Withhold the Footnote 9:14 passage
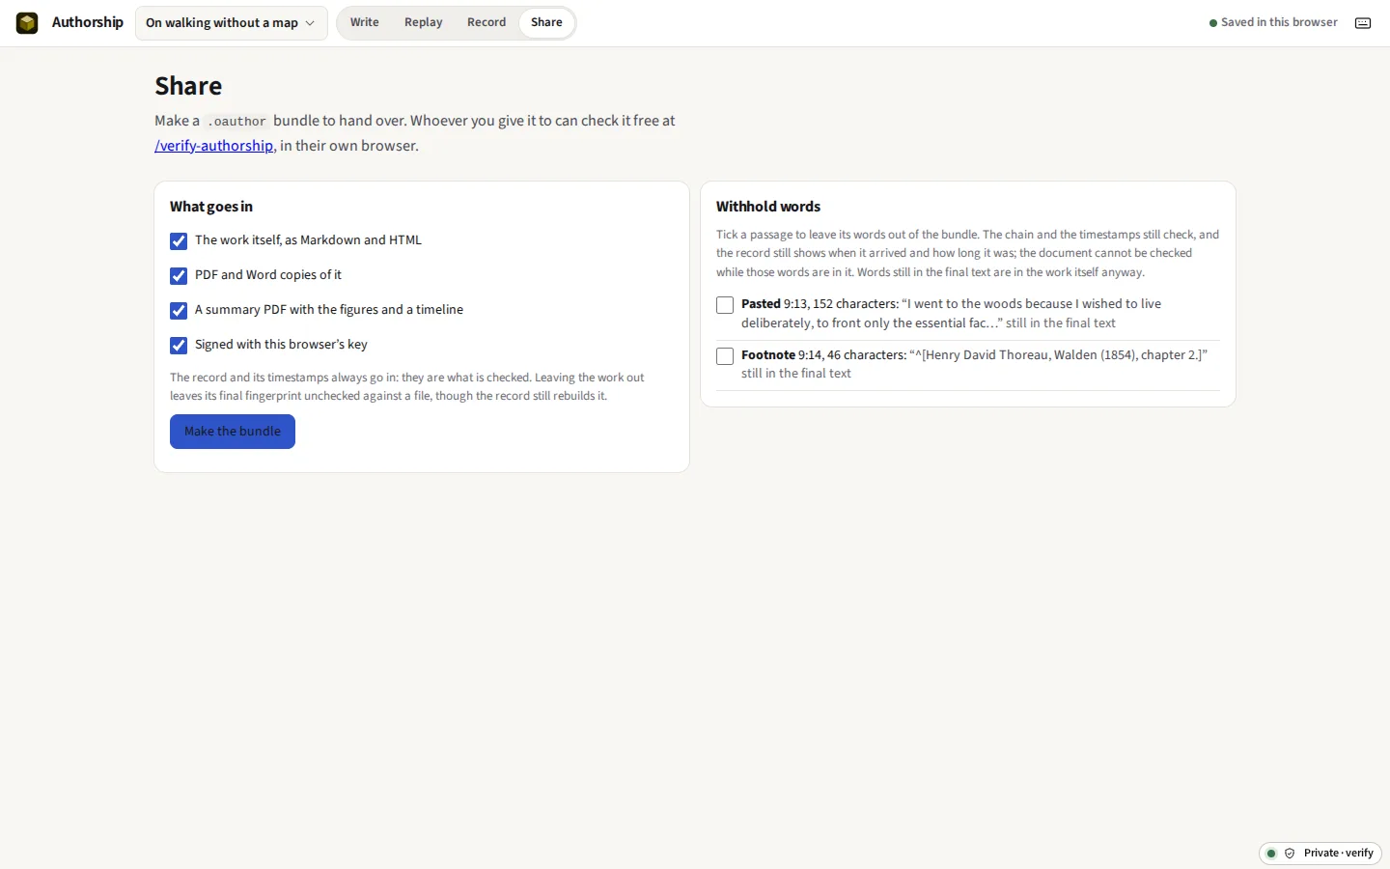1390x869 pixels. click(725, 356)
